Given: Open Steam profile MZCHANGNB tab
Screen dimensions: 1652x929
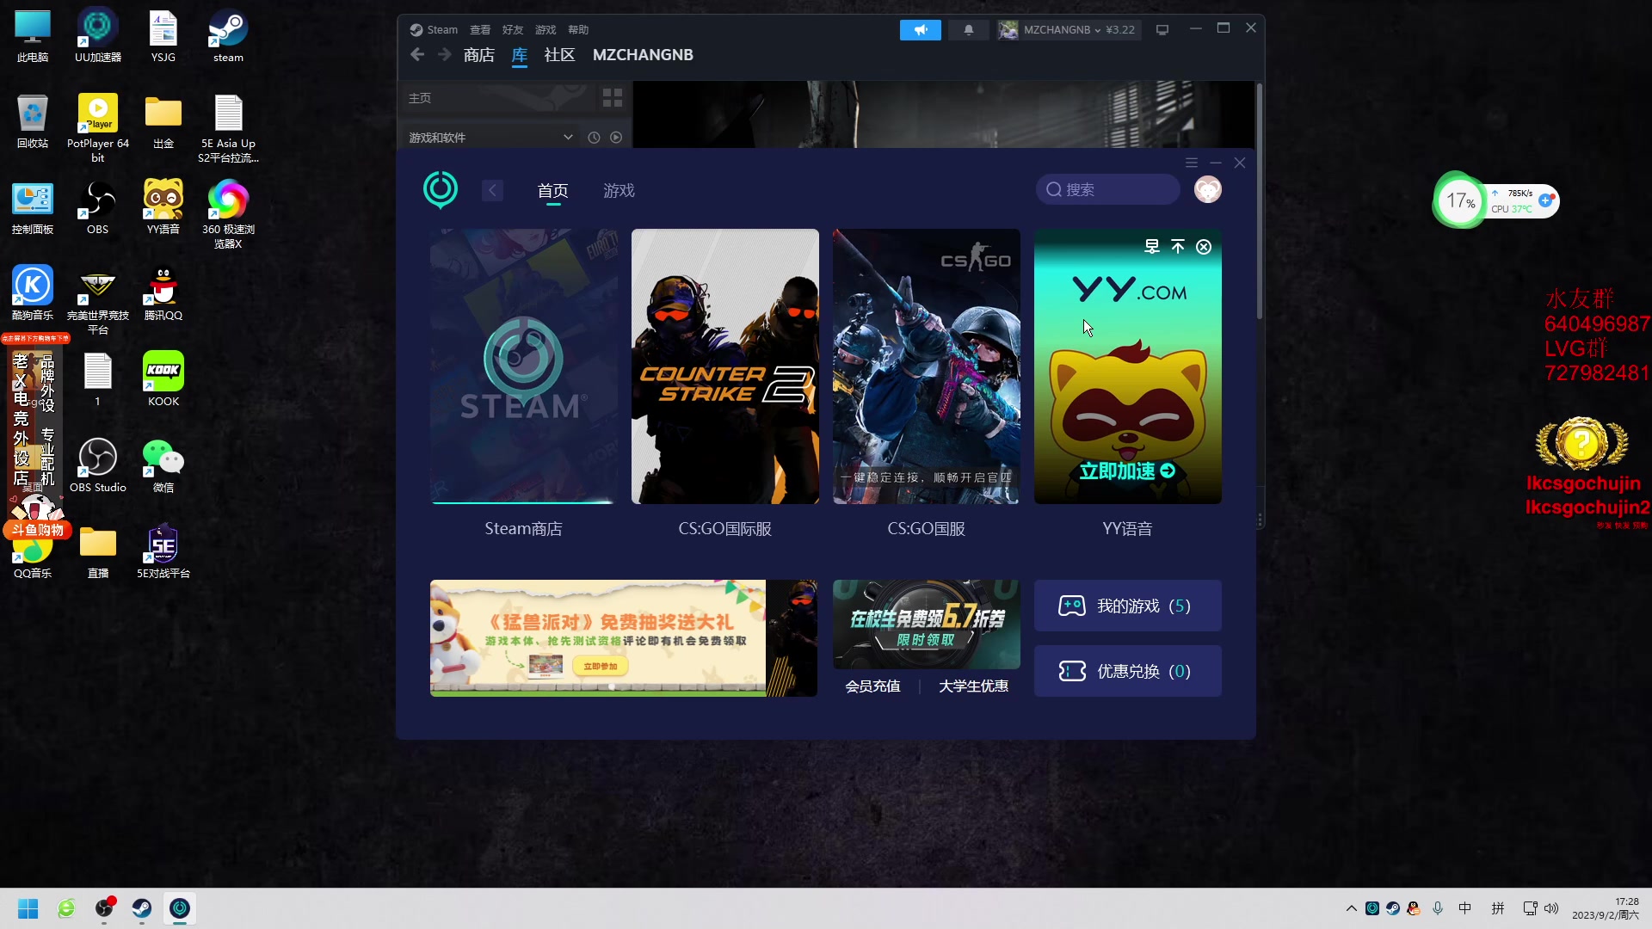Looking at the screenshot, I should tap(643, 55).
